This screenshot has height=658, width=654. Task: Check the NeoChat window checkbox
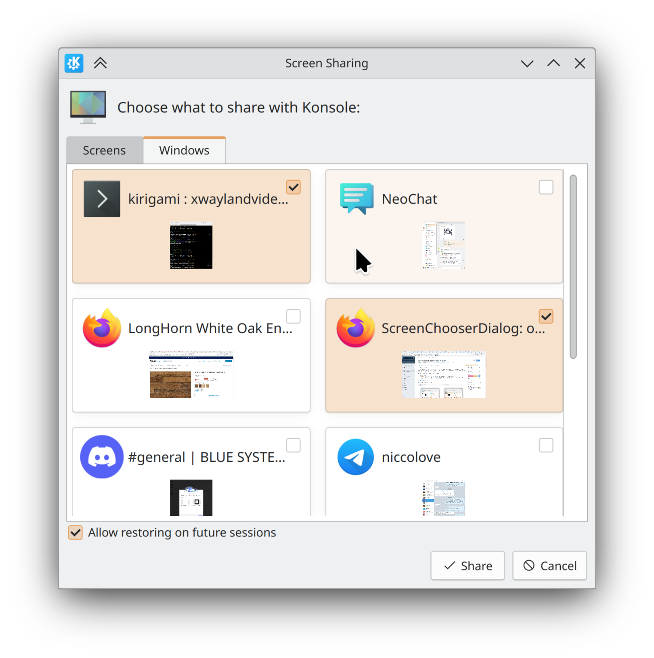[546, 187]
